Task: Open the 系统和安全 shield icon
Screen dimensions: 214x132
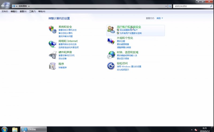Action: coord(52,29)
